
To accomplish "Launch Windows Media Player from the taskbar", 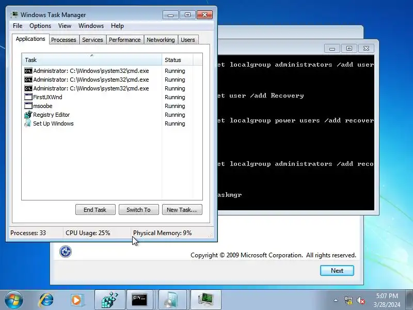I will click(77, 300).
